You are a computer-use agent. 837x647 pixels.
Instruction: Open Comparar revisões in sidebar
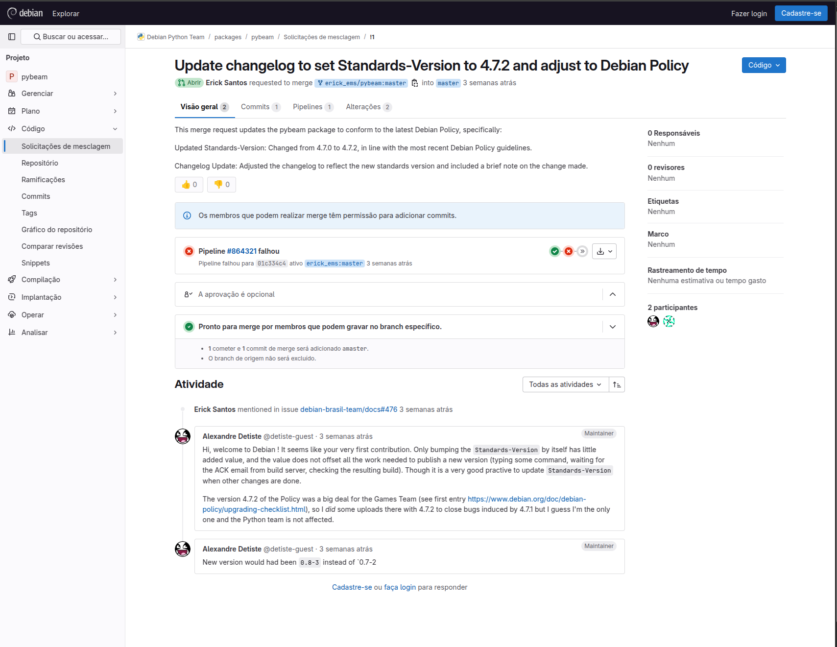63,246
